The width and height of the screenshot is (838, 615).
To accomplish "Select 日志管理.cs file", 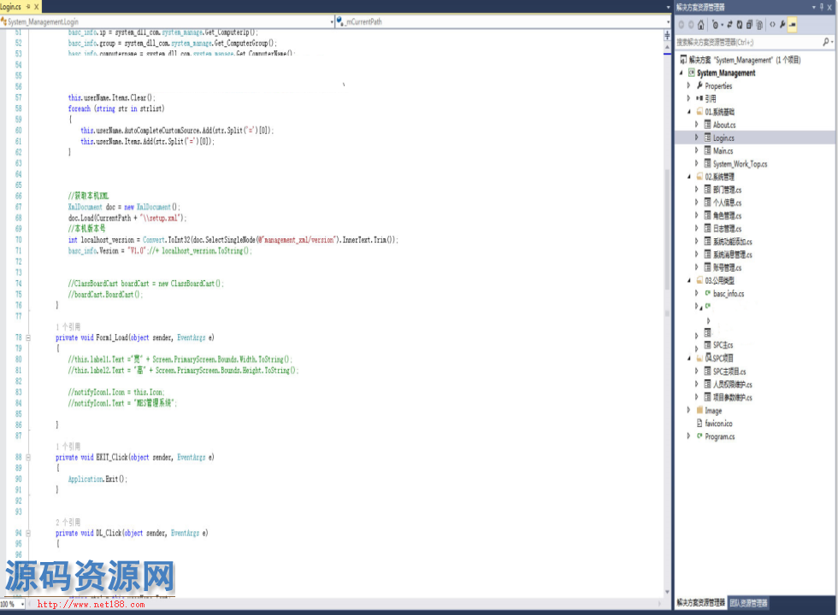I will pos(728,229).
